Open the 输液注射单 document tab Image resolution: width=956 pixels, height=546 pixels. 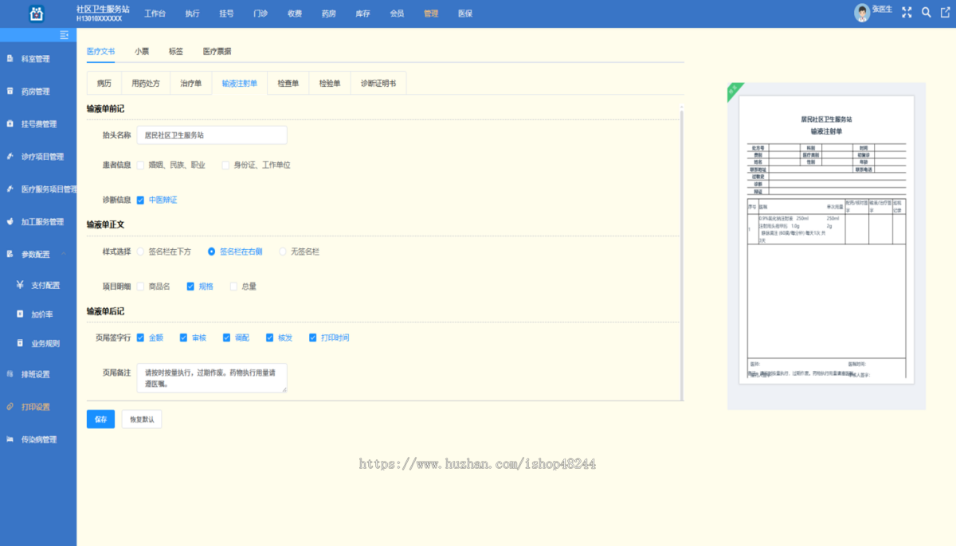tap(240, 84)
